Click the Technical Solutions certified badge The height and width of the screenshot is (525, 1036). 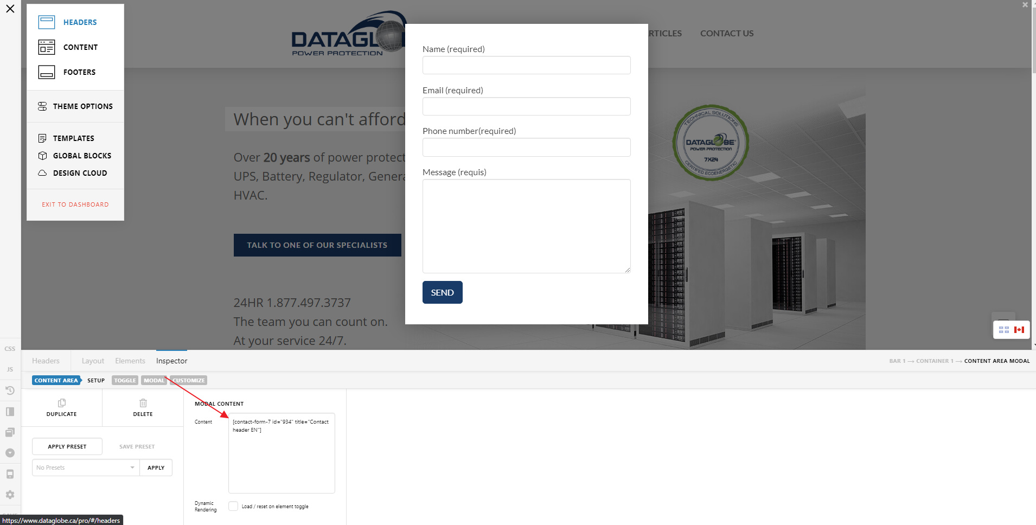711,143
